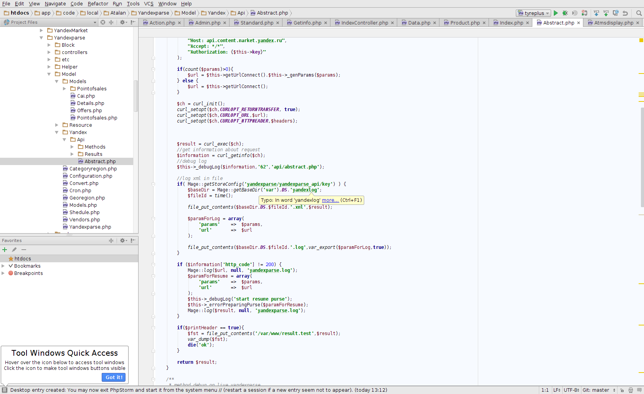This screenshot has width=644, height=394.
Task: Toggle fold marker beside the count($params) if line
Action: point(153,69)
